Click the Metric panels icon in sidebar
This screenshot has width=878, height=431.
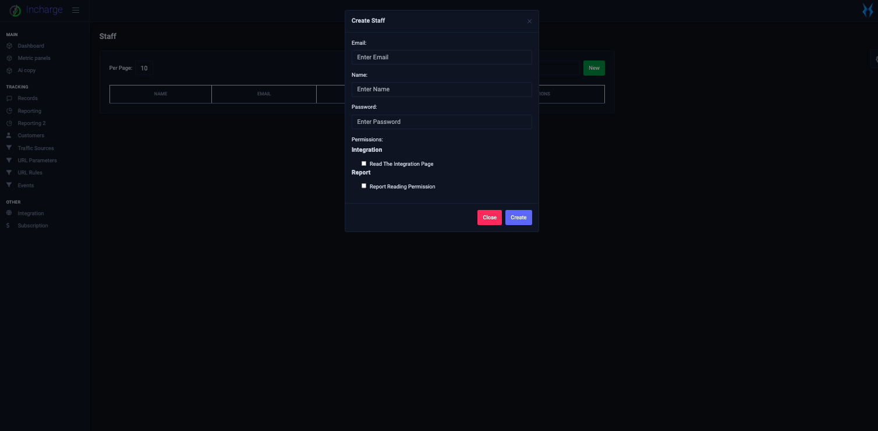point(9,58)
